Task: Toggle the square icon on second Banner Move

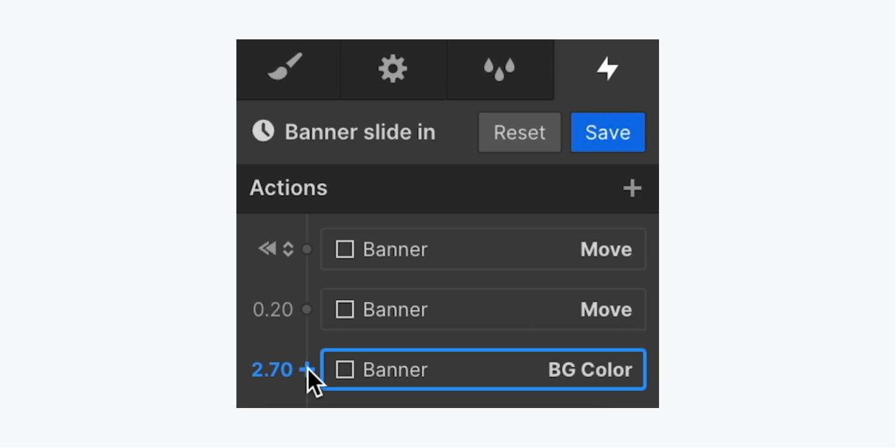Action: [x=344, y=310]
